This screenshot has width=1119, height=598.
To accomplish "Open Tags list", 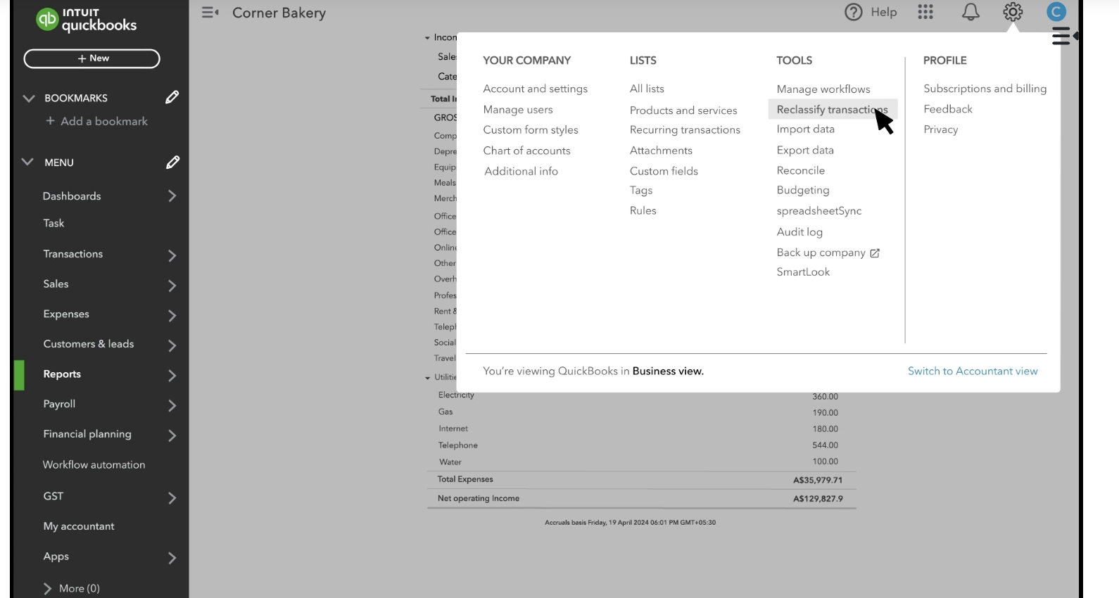I will 641,191.
